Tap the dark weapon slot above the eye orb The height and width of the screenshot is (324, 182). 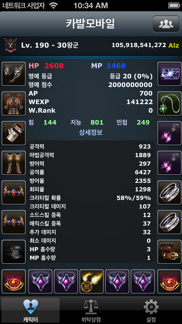pos(14,252)
